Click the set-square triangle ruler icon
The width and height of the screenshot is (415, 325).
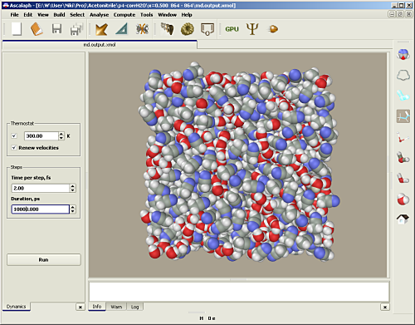(x=122, y=29)
